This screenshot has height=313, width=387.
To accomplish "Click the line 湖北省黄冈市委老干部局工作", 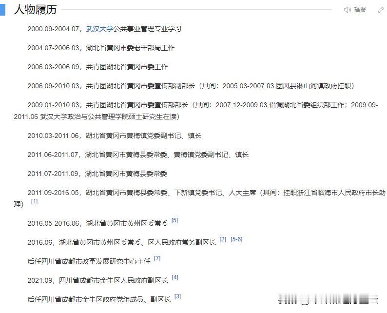I will pyautogui.click(x=130, y=48).
